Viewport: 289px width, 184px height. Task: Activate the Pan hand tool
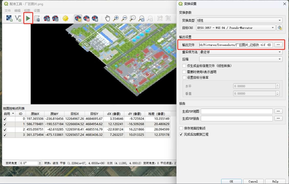pos(107,18)
